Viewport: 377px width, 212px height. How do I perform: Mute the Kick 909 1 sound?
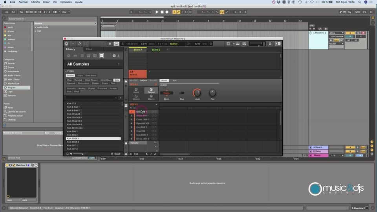pyautogui.click(x=153, y=112)
